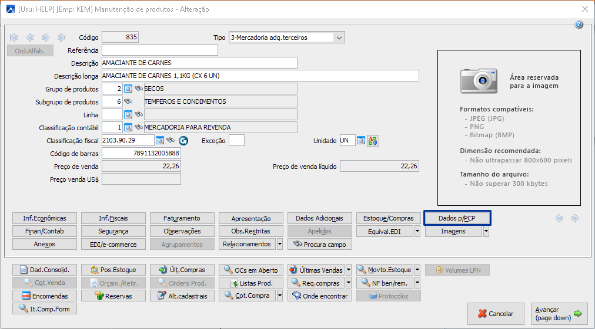Open search lookup for Grupo de produtos
The height and width of the screenshot is (329, 595).
click(128, 89)
